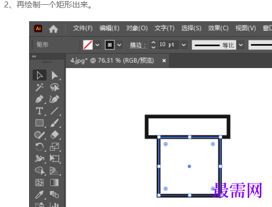Select the Rotate tool
The image size is (272, 207).
click(40, 147)
